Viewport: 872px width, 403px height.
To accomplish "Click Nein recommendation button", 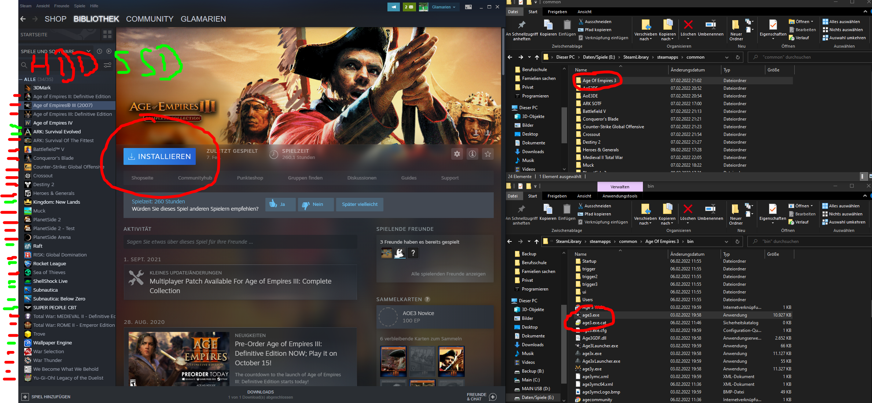I will (x=316, y=204).
